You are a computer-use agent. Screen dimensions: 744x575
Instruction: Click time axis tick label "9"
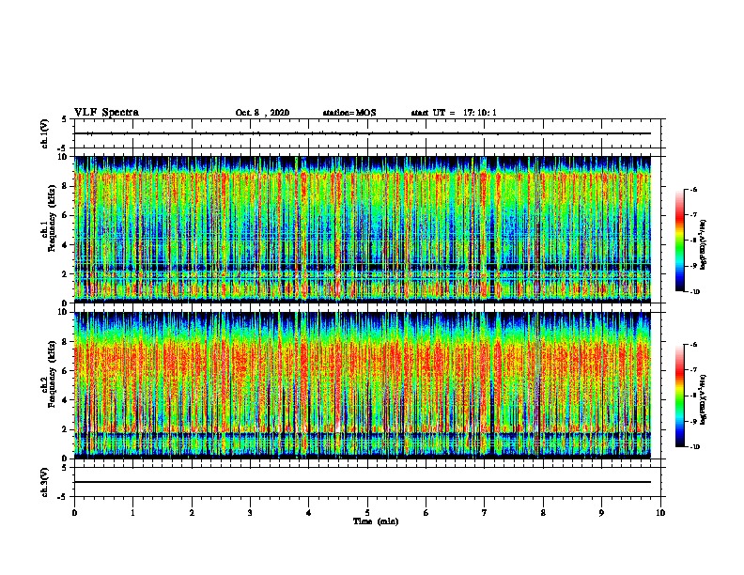(x=601, y=513)
